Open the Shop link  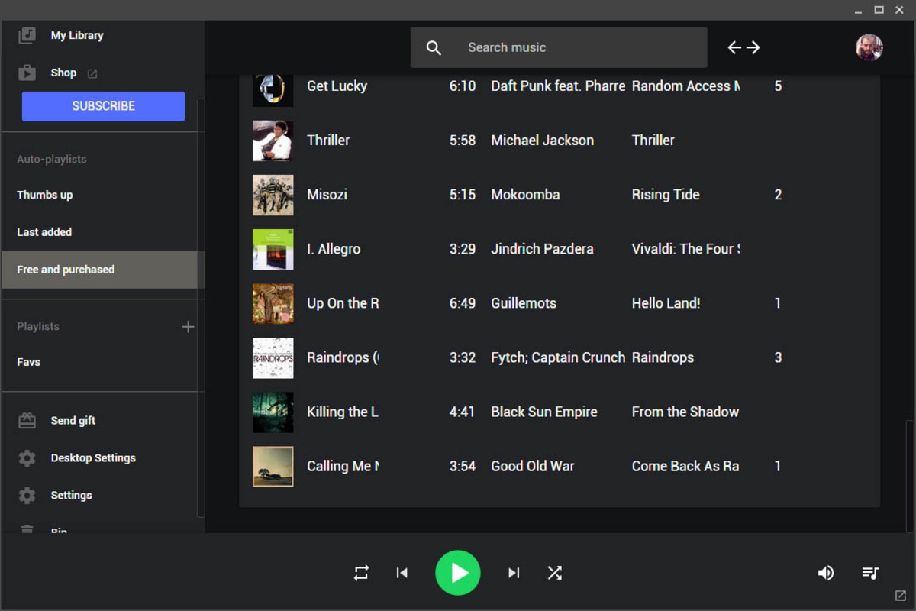[x=63, y=73]
